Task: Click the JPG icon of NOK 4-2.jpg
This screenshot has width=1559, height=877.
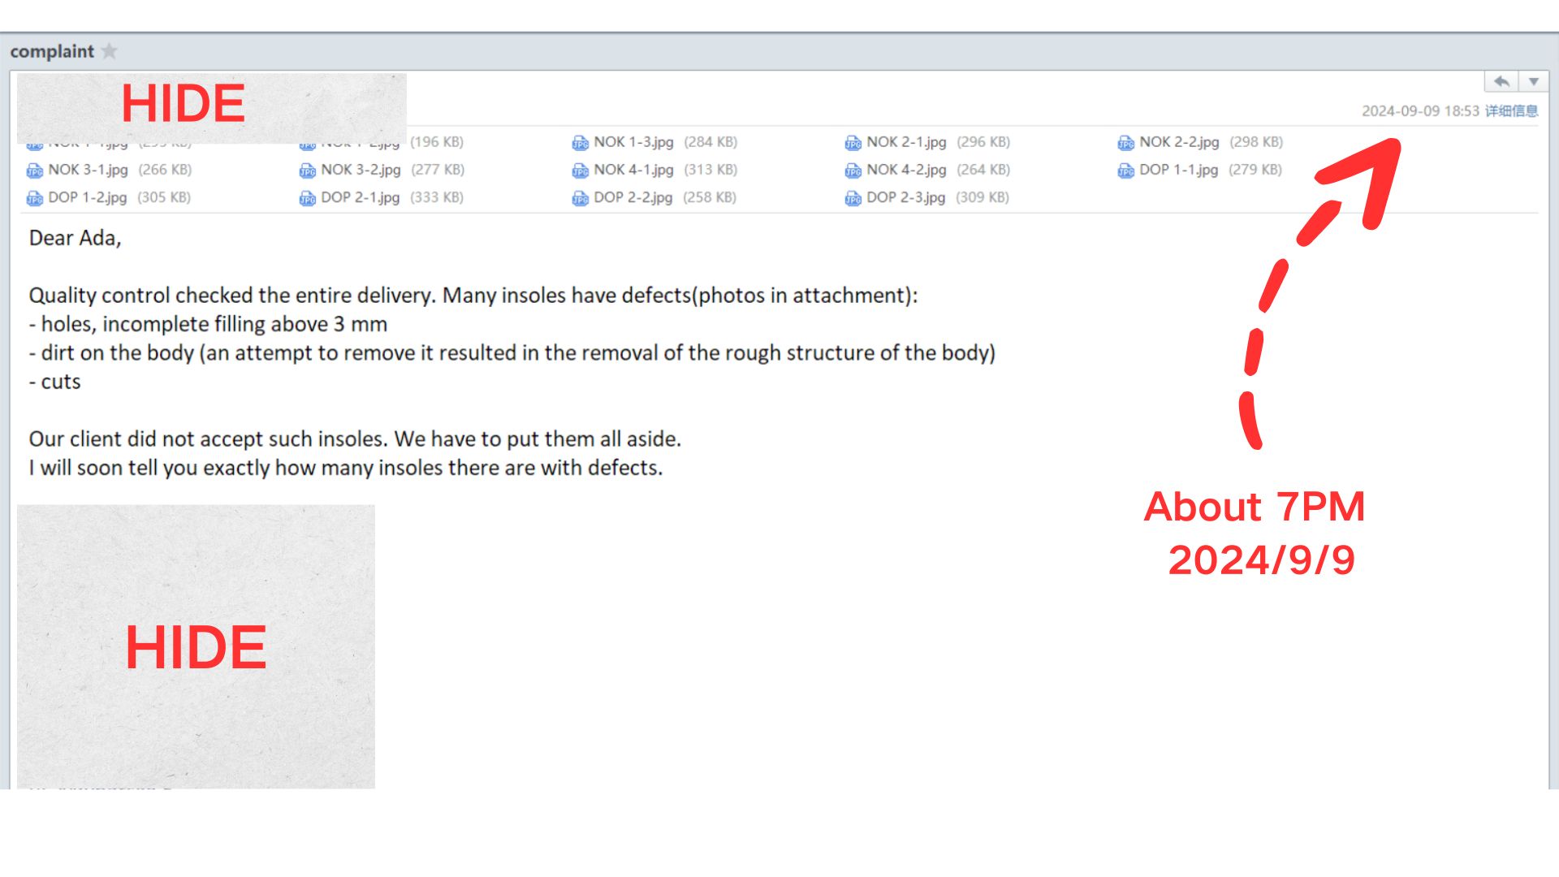Action: [x=853, y=171]
